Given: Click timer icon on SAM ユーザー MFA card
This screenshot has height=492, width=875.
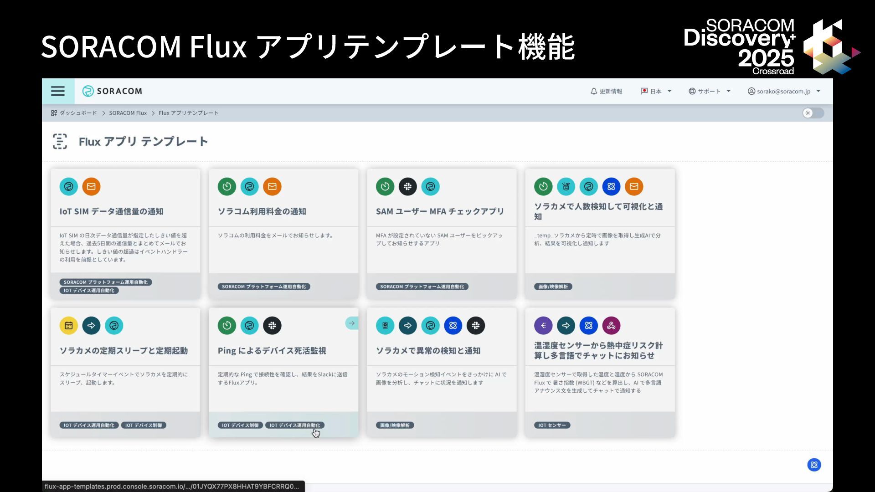Looking at the screenshot, I should pyautogui.click(x=385, y=186).
